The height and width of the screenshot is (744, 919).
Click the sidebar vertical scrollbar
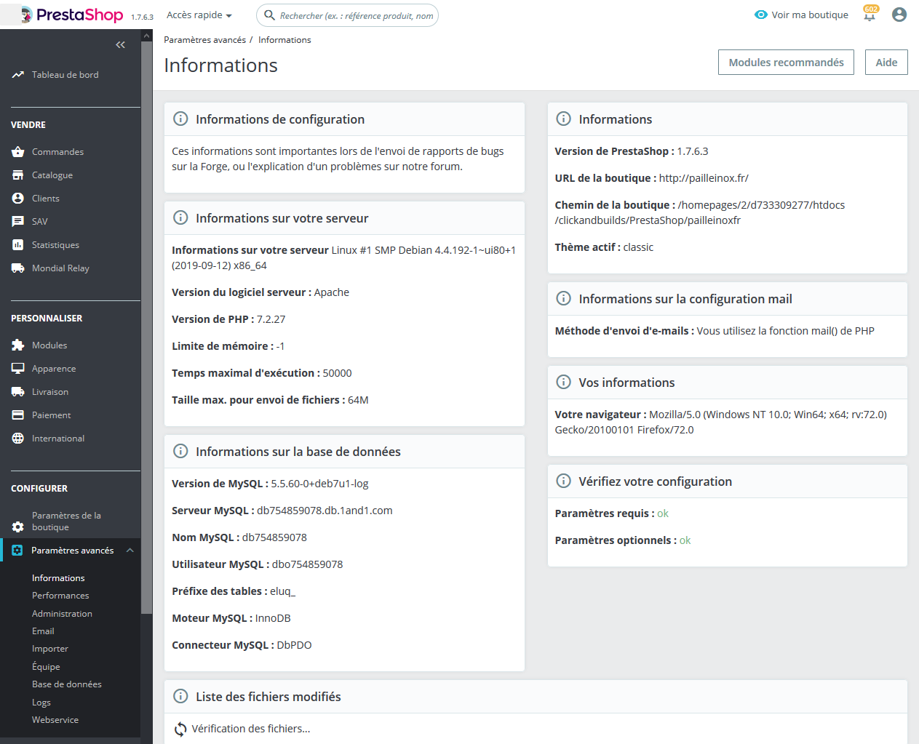coord(147,327)
